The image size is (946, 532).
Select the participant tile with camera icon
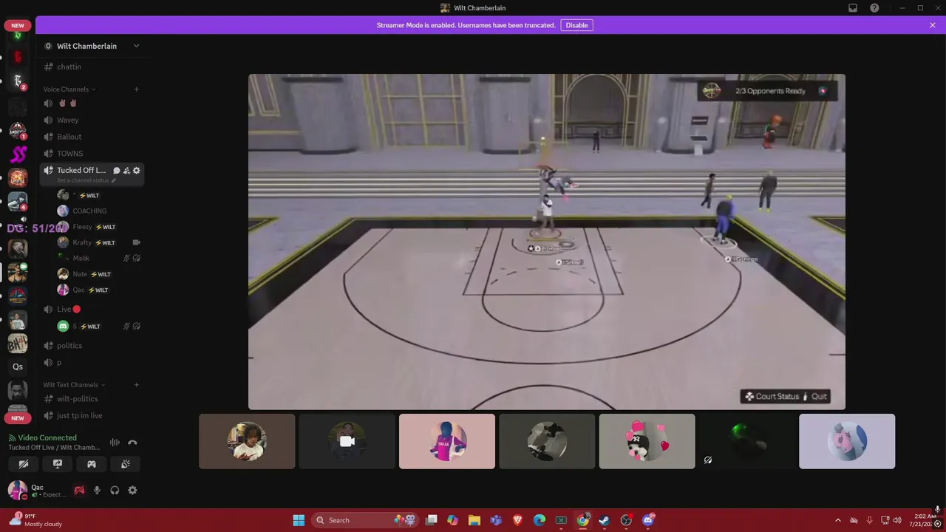pyautogui.click(x=347, y=442)
